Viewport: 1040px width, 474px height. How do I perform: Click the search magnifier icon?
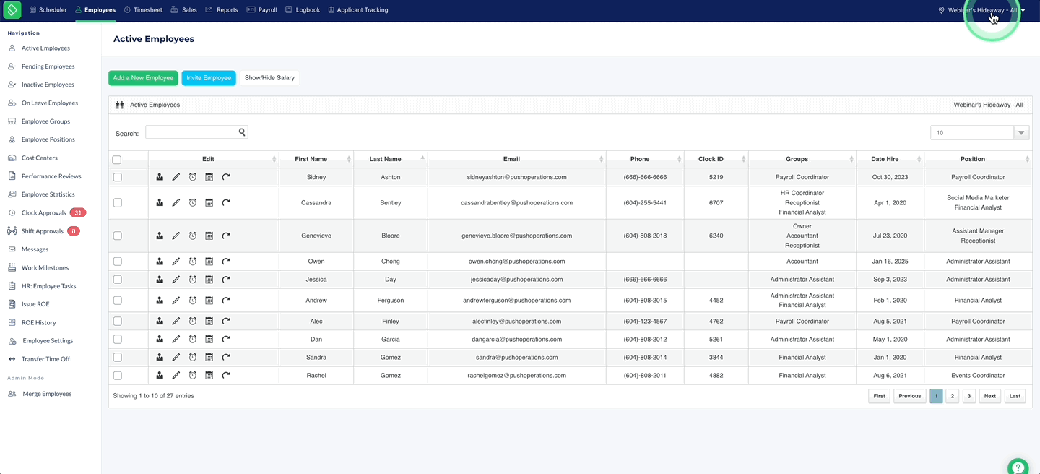(x=243, y=132)
